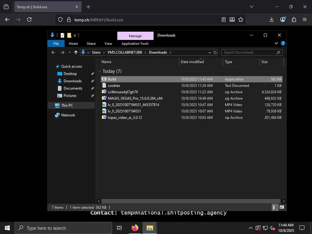This screenshot has height=234, width=312.
Task: Click the New Folder quick access toolbar icon
Action: tap(69, 35)
